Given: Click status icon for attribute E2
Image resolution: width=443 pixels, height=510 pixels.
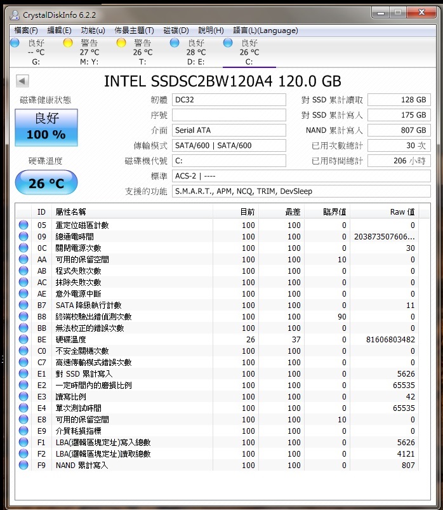Looking at the screenshot, I should pos(23,385).
